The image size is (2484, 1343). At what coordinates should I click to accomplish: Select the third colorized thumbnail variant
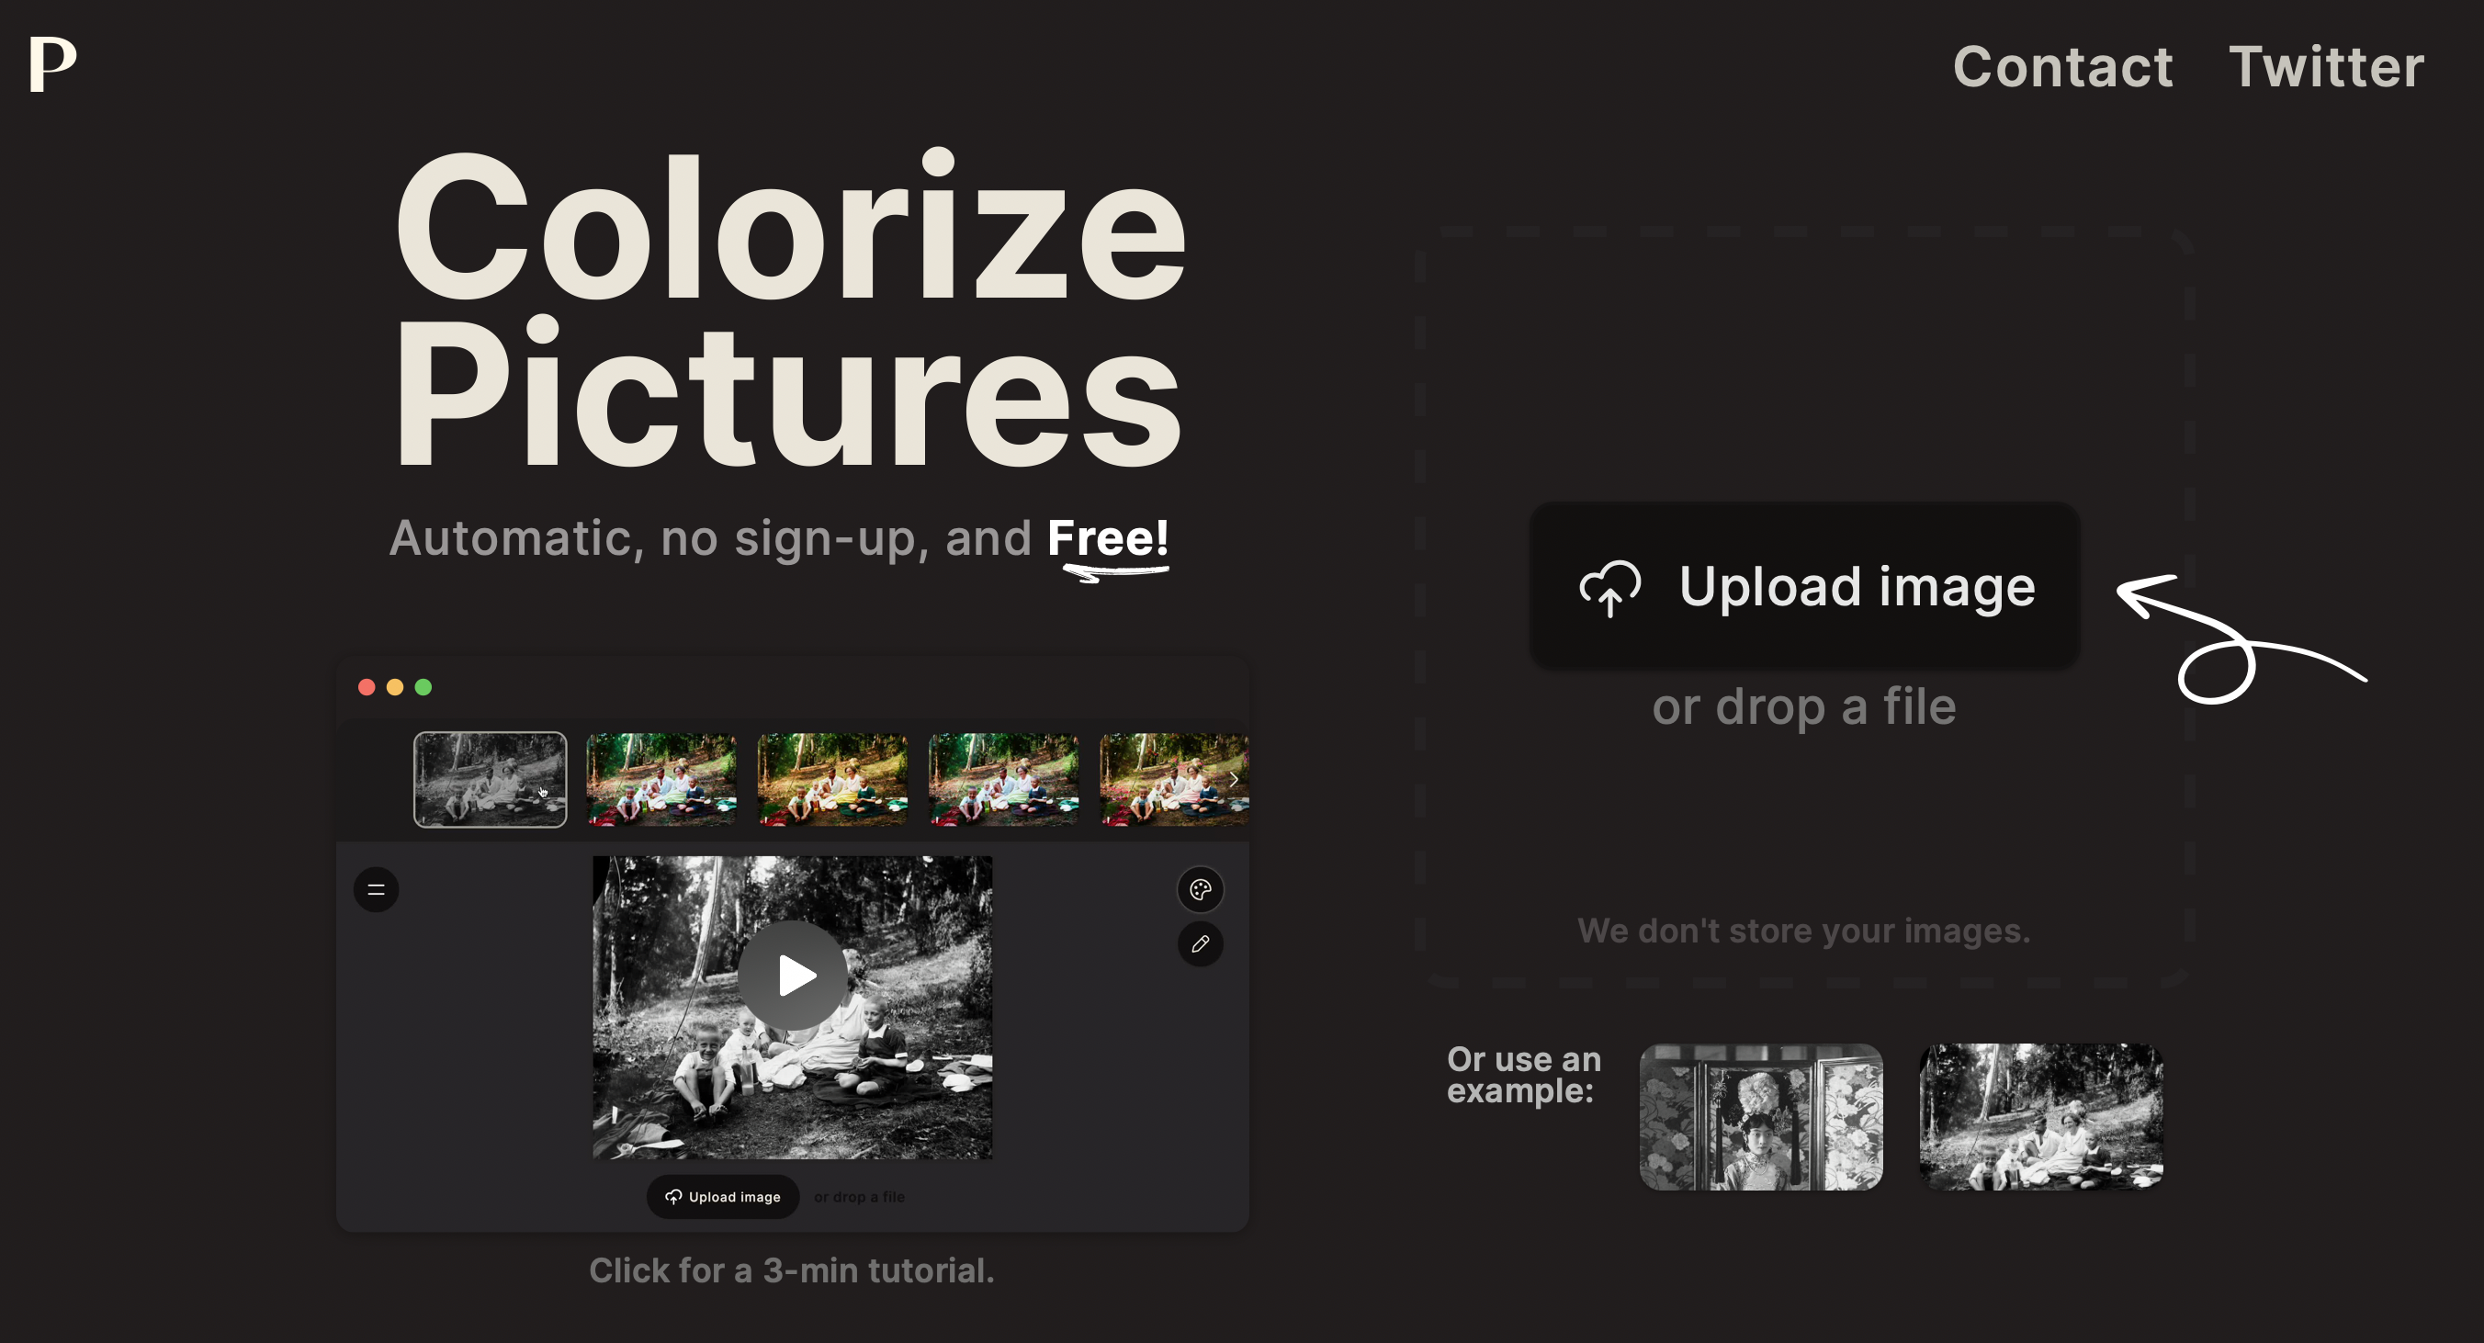point(1003,779)
